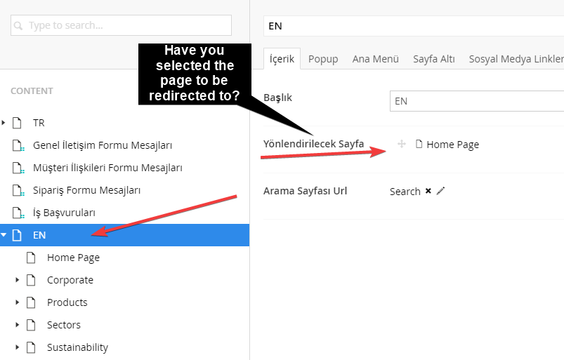Remove the Search URL with X icon
Image resolution: width=564 pixels, height=360 pixels.
pyautogui.click(x=428, y=191)
